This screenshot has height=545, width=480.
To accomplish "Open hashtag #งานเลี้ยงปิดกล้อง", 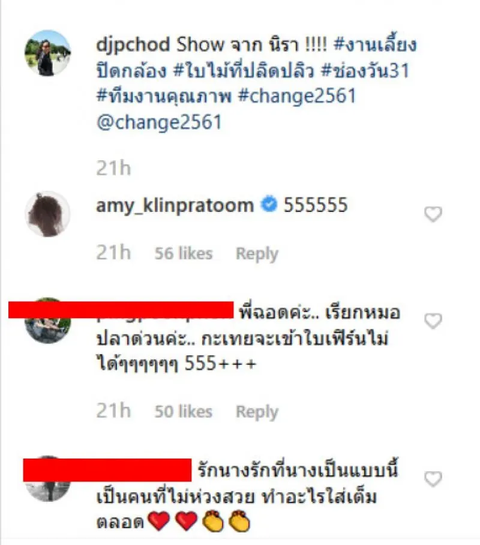I will (x=256, y=58).
